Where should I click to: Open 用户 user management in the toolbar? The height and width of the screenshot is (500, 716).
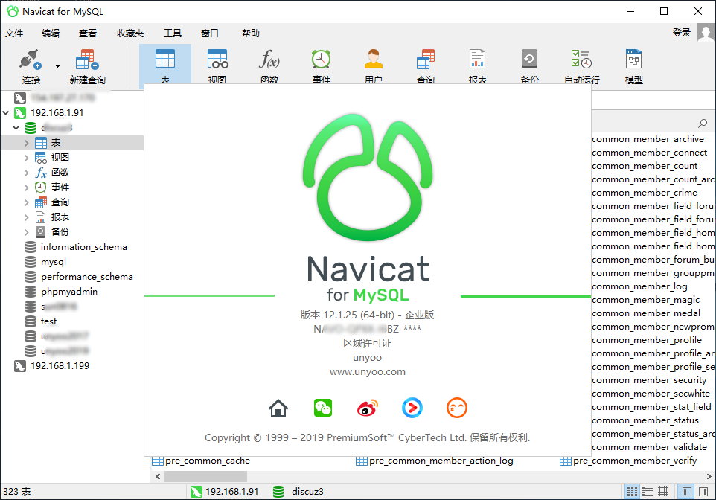[x=374, y=66]
